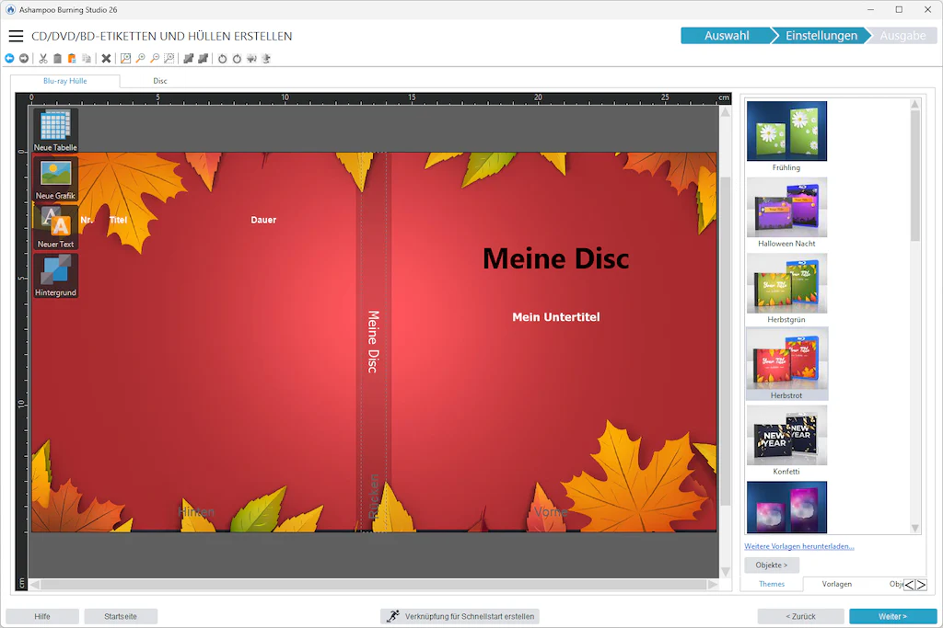Screen dimensions: 943x628
Task: Click the scissors cut icon
Action: [43, 58]
